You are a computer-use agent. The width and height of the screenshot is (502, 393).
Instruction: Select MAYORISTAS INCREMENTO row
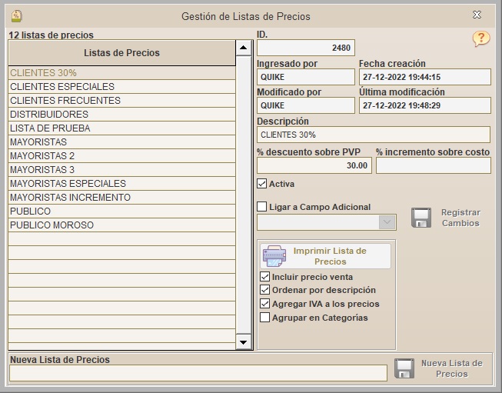121,198
